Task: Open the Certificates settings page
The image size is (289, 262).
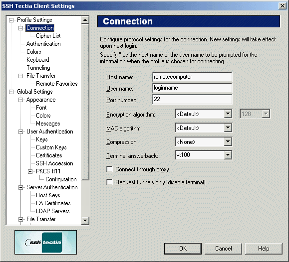Action: pyautogui.click(x=49, y=155)
